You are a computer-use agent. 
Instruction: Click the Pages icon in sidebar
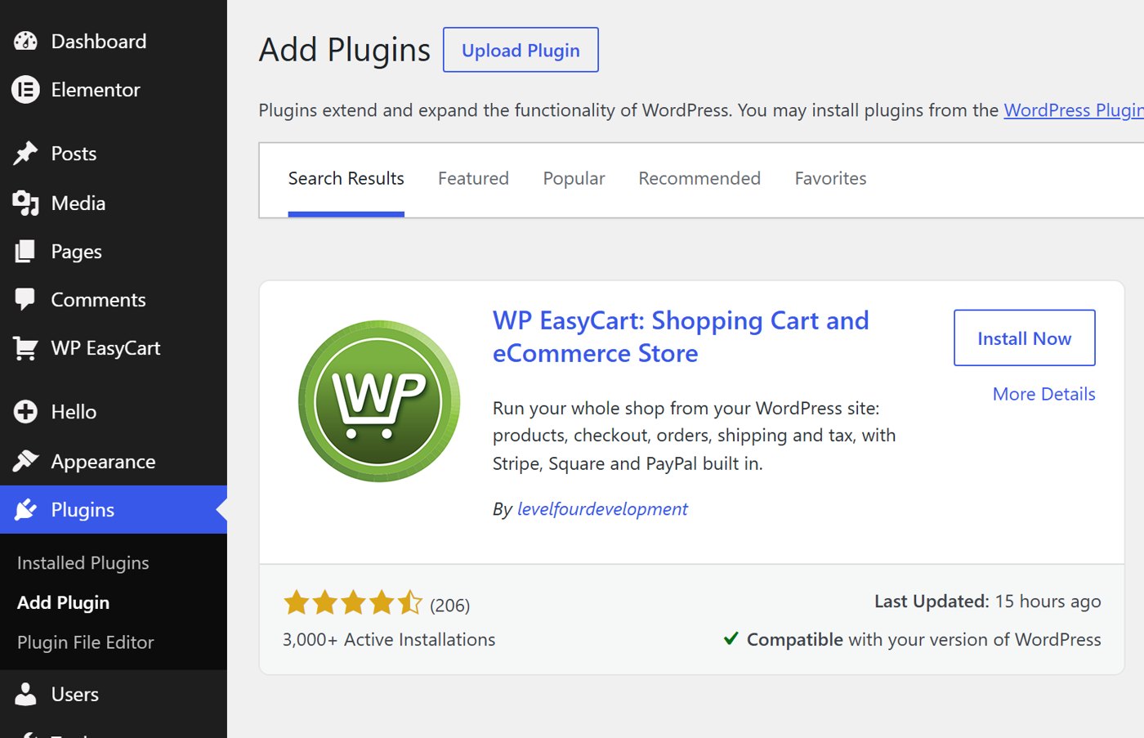25,251
